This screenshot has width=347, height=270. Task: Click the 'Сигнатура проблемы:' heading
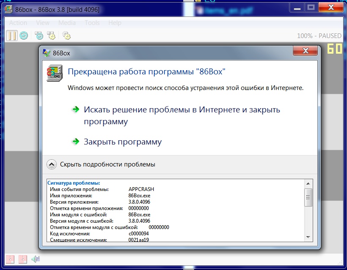tap(74, 183)
